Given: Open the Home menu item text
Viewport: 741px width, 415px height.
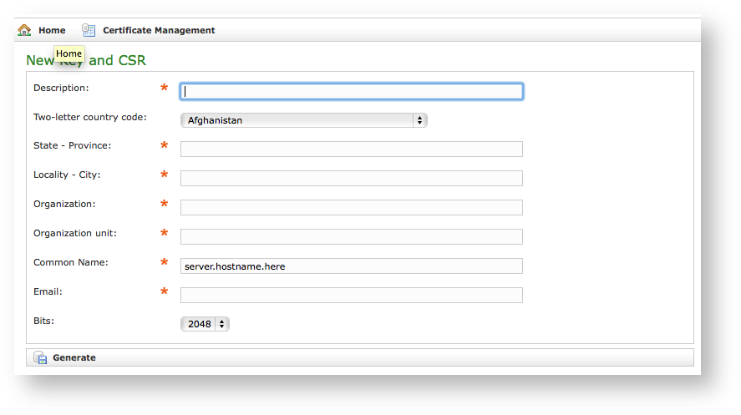Looking at the screenshot, I should pos(52,30).
